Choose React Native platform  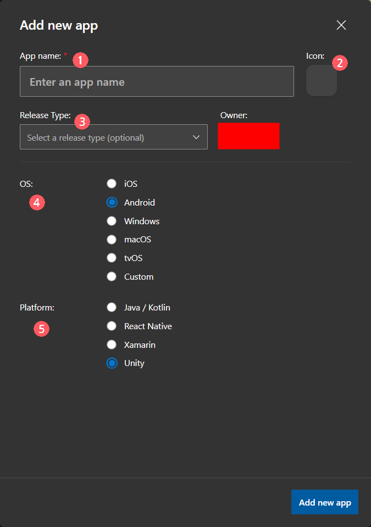pyautogui.click(x=112, y=326)
